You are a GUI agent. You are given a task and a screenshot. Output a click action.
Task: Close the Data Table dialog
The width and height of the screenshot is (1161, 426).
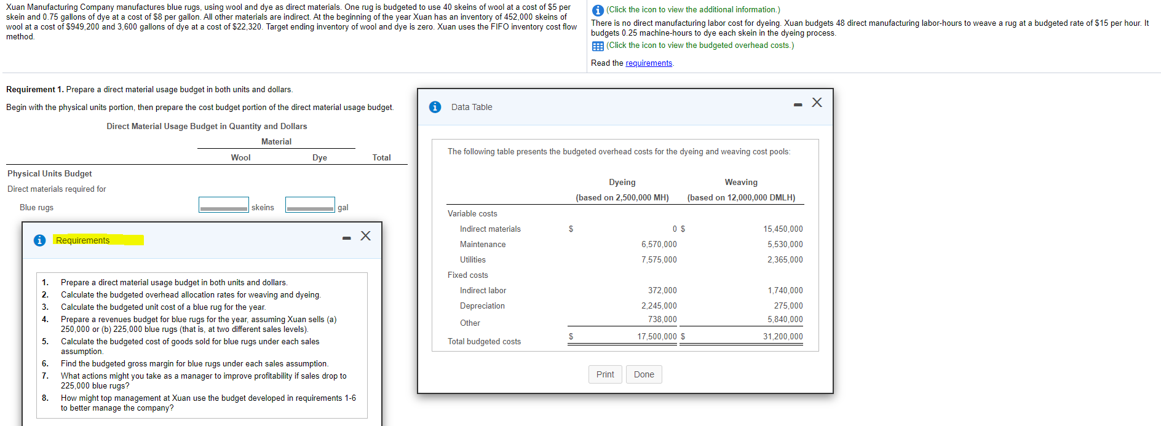point(817,103)
